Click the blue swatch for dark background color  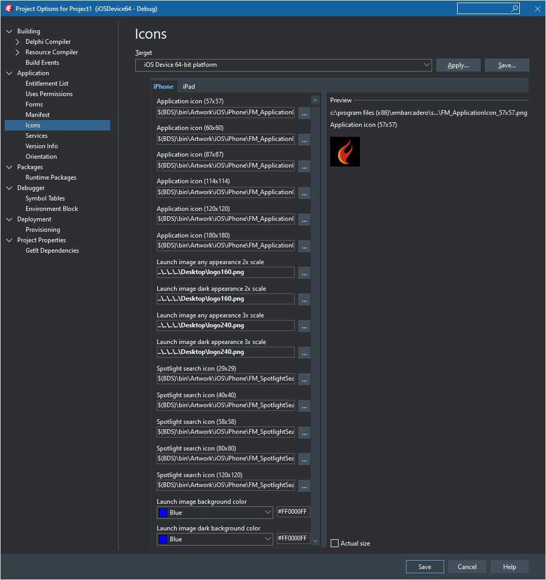163,539
